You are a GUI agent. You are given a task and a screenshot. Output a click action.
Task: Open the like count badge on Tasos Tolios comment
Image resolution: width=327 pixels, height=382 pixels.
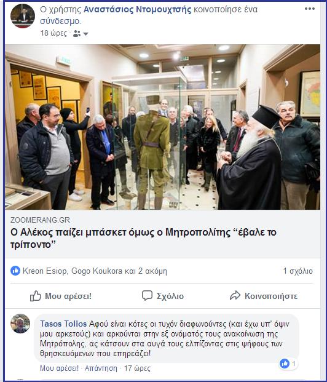288,364
